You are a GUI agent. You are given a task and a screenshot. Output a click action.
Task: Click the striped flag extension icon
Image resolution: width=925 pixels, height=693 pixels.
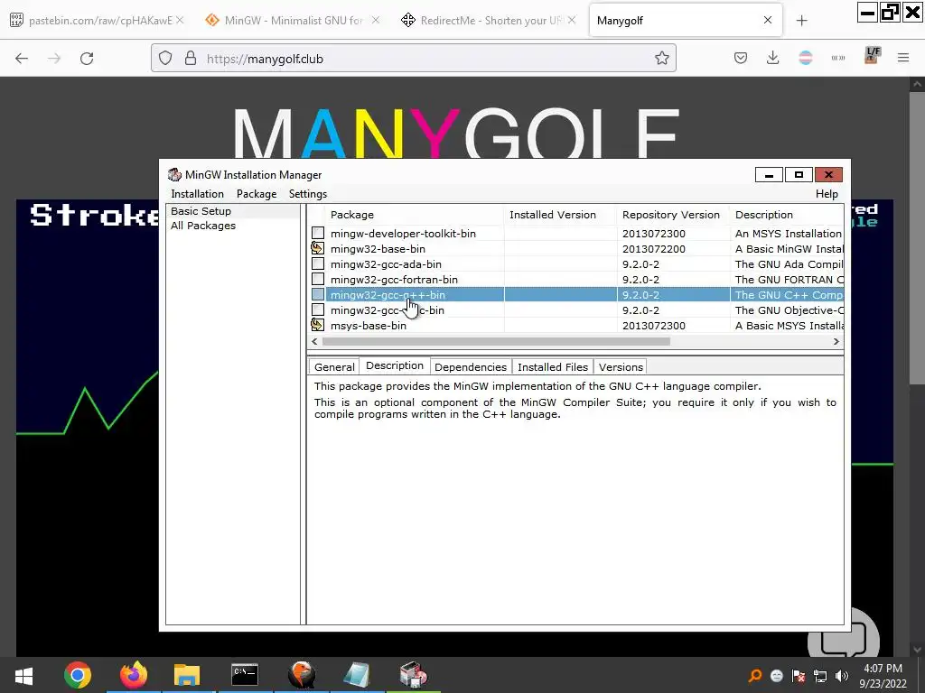coord(805,58)
